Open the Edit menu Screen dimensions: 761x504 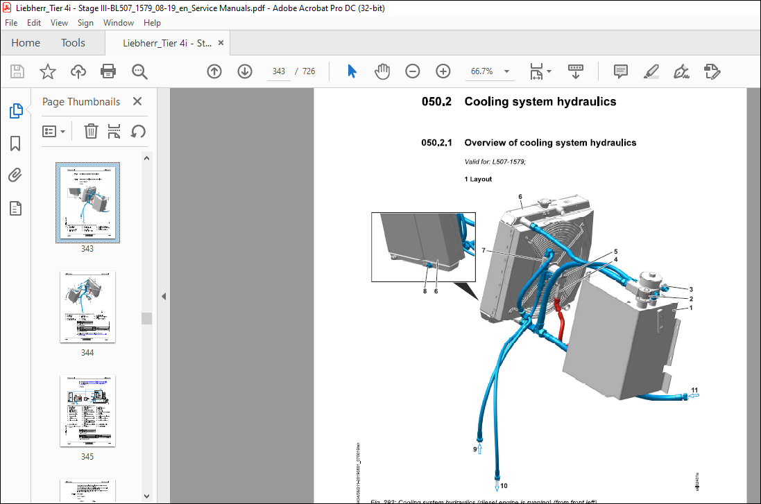click(x=34, y=23)
